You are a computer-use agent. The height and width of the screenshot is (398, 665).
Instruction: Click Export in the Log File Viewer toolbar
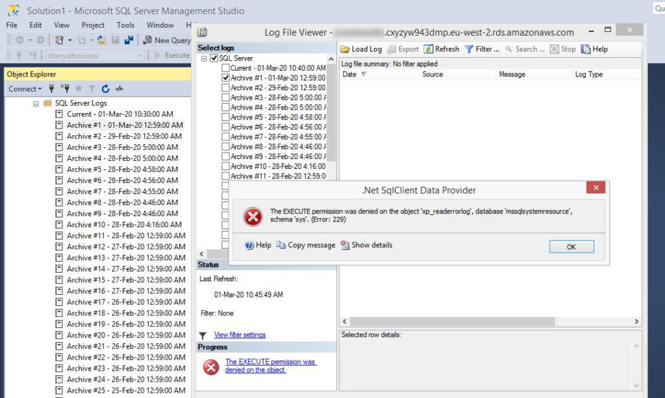(403, 49)
